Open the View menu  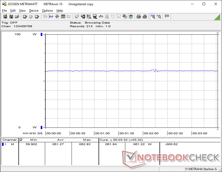(x=22, y=11)
